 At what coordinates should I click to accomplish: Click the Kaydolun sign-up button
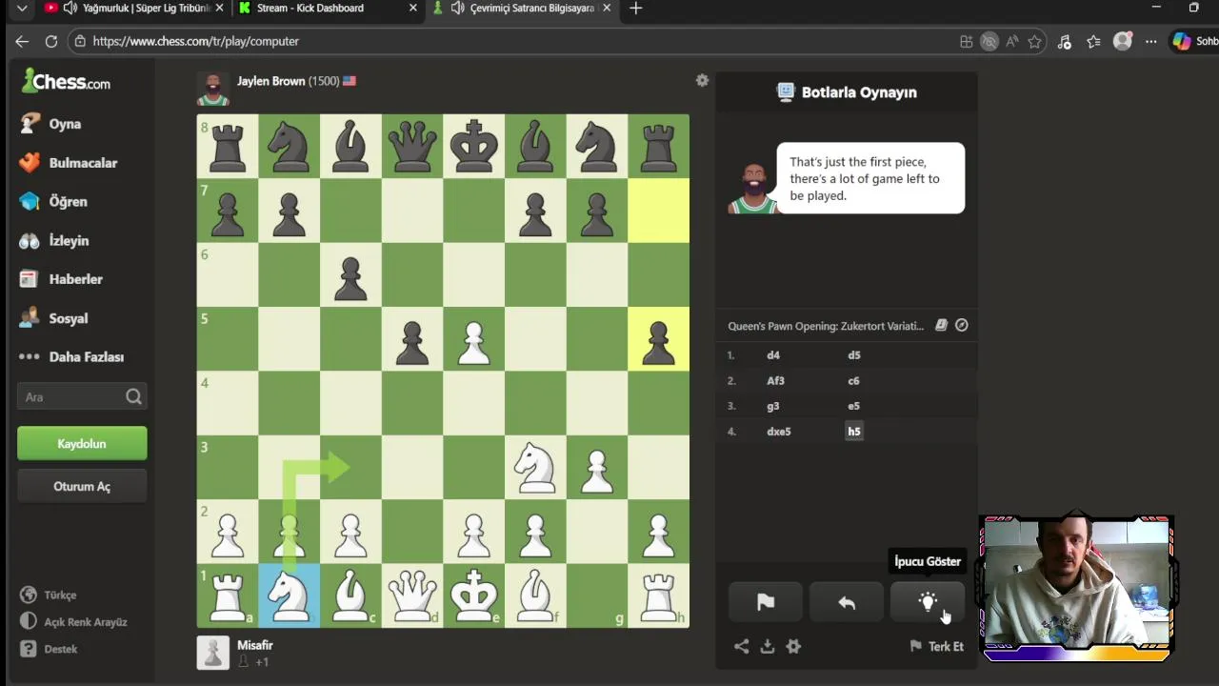tap(82, 444)
